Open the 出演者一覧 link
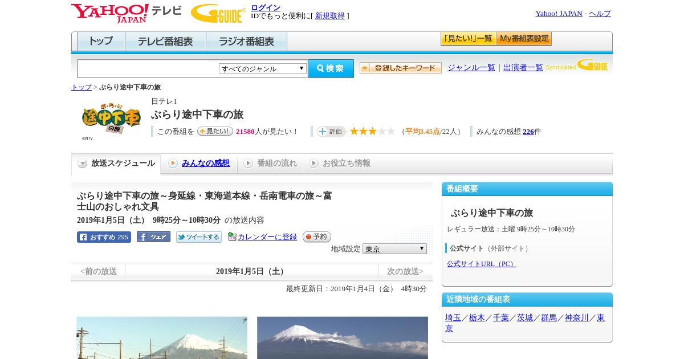The width and height of the screenshot is (684, 359). [523, 68]
